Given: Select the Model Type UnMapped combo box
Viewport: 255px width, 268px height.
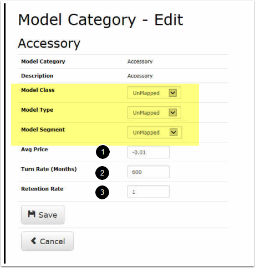Looking at the screenshot, I should 154,112.
